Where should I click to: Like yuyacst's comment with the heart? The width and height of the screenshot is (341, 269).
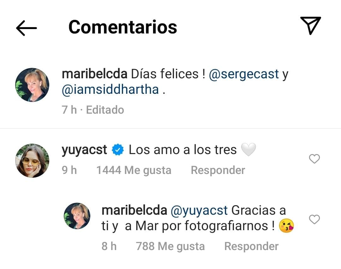[314, 159]
